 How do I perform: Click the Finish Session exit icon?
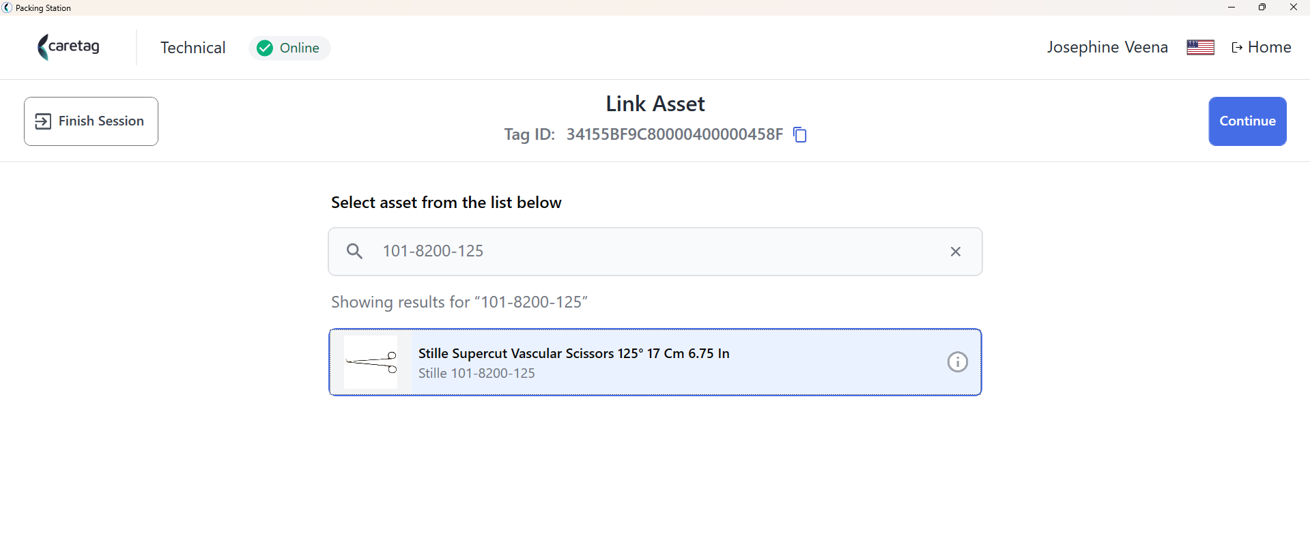pyautogui.click(x=43, y=121)
